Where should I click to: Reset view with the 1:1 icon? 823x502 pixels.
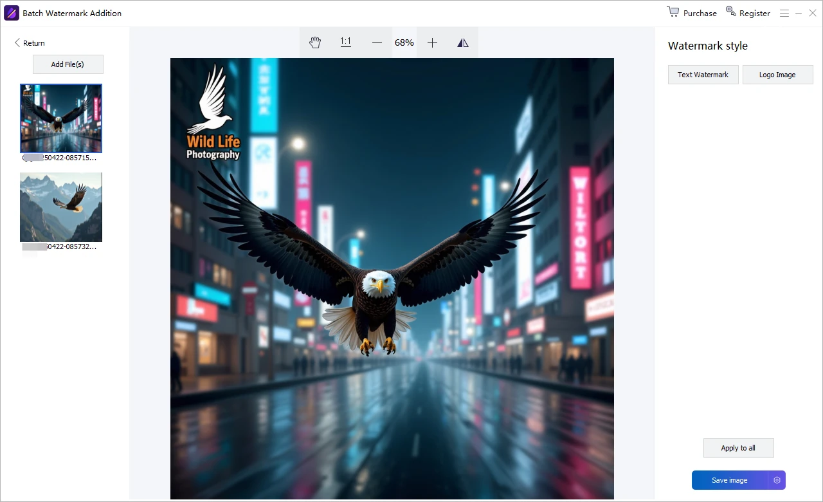[x=346, y=42]
